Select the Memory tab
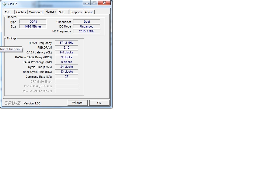 51,12
